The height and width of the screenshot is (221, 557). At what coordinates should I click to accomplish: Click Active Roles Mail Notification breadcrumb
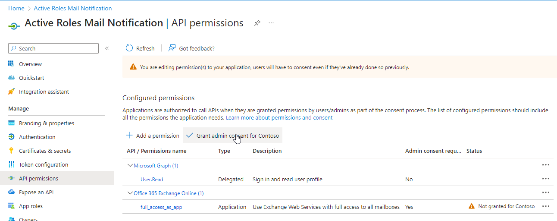click(x=73, y=8)
